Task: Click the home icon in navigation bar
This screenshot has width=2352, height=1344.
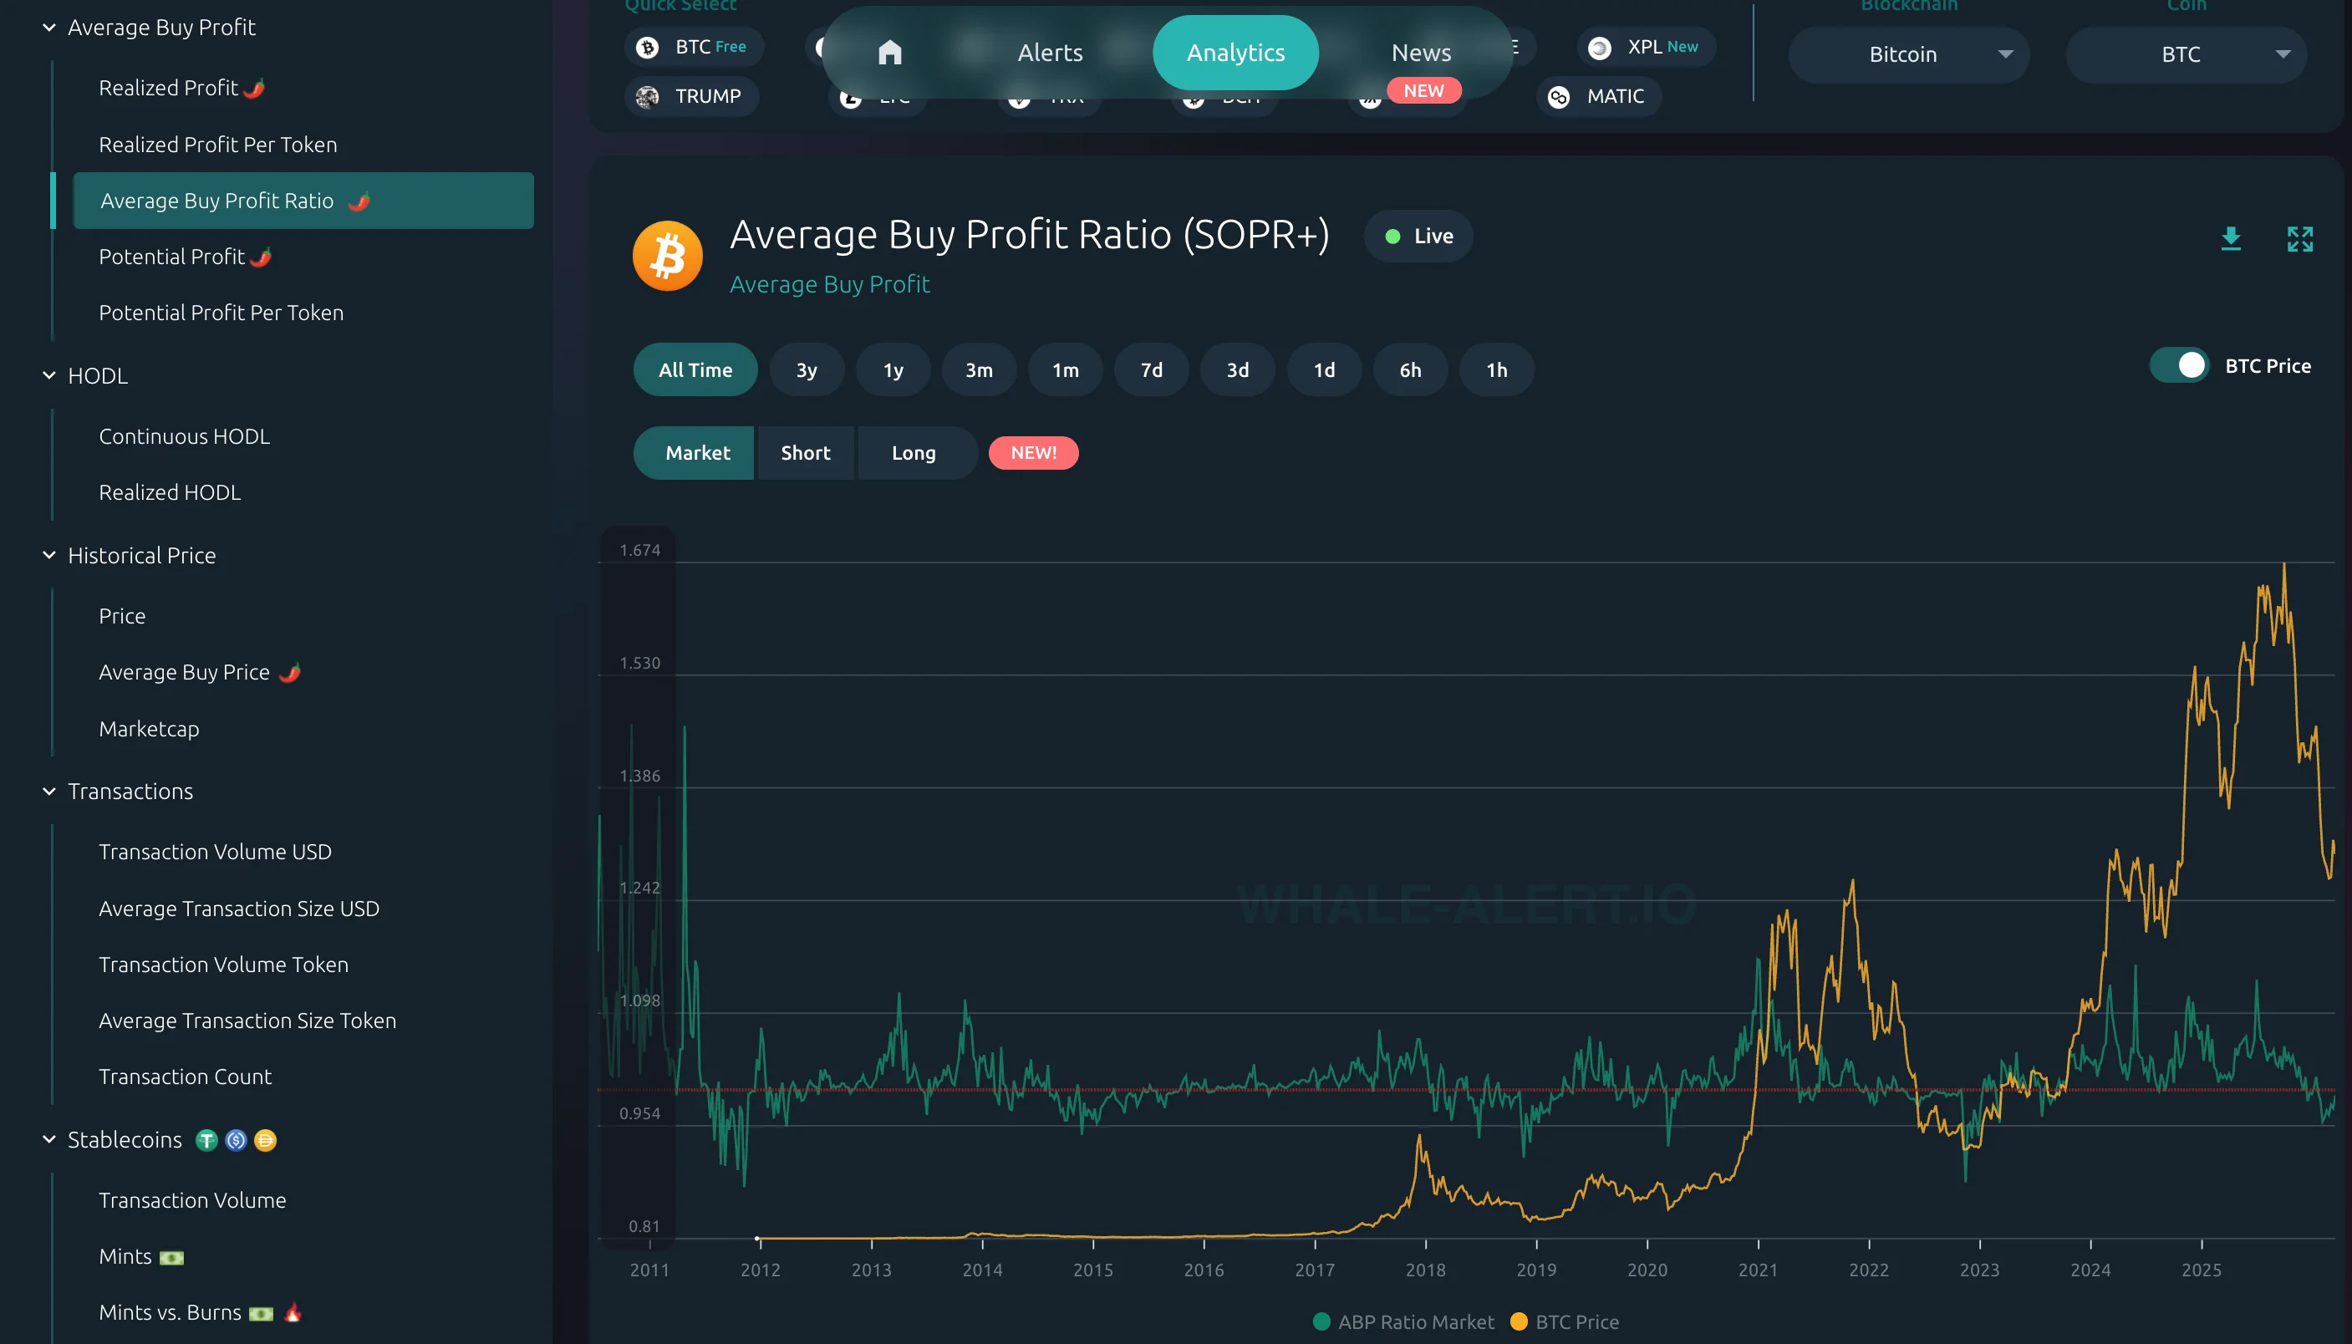Action: [x=889, y=53]
